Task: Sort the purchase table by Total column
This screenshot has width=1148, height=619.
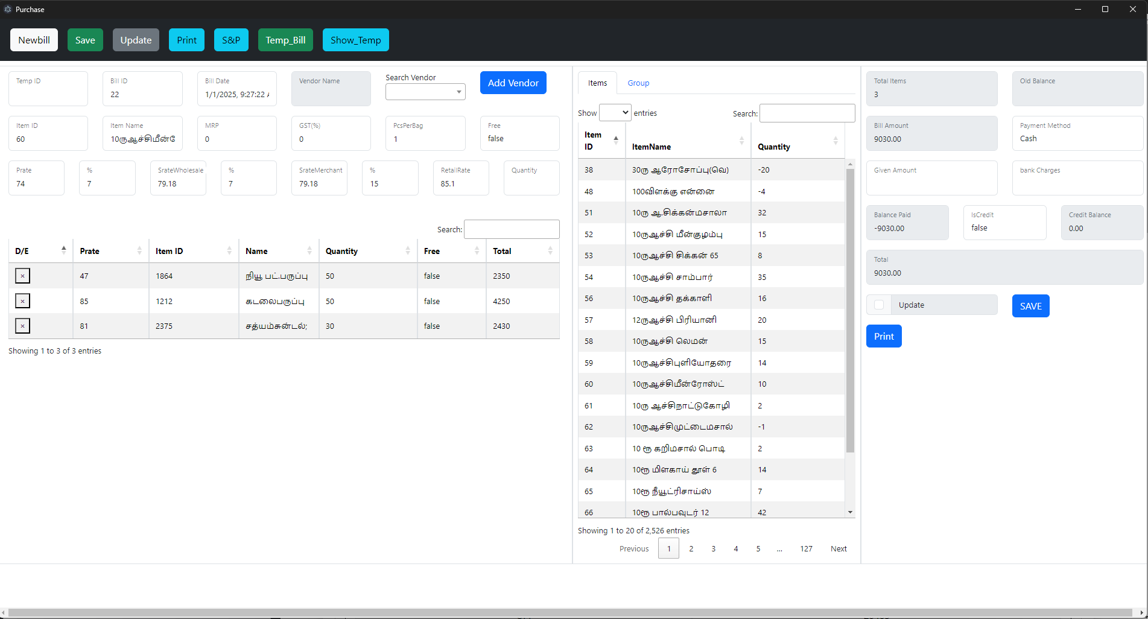Action: click(x=522, y=251)
